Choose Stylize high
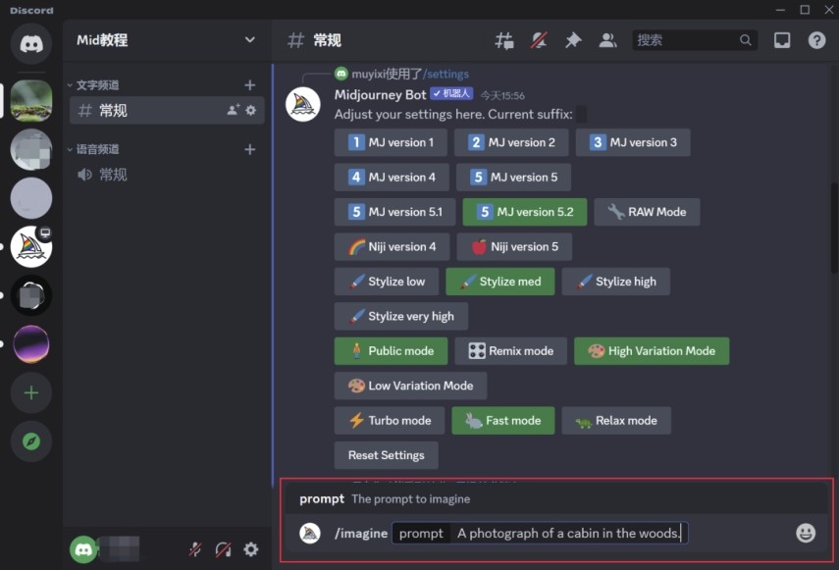 (x=616, y=282)
